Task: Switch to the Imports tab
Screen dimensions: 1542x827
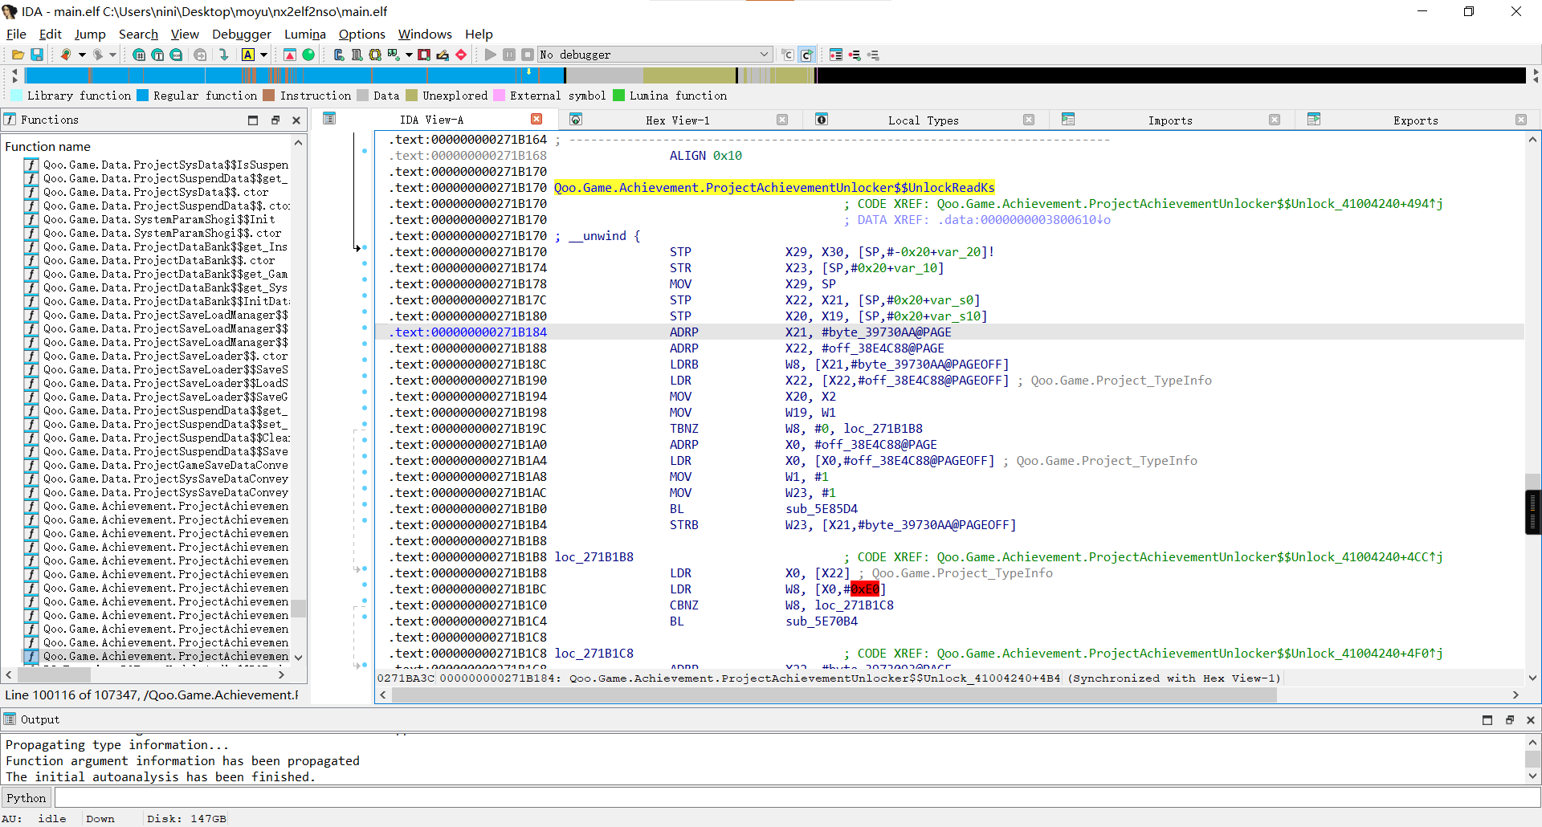Action: (x=1170, y=120)
